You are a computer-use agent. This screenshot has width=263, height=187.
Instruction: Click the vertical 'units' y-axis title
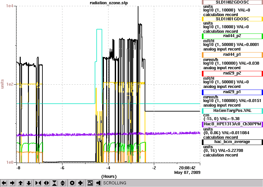click(x=2, y=84)
